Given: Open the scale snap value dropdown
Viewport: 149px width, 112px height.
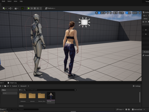Looking at the screenshot, I should (130, 13).
